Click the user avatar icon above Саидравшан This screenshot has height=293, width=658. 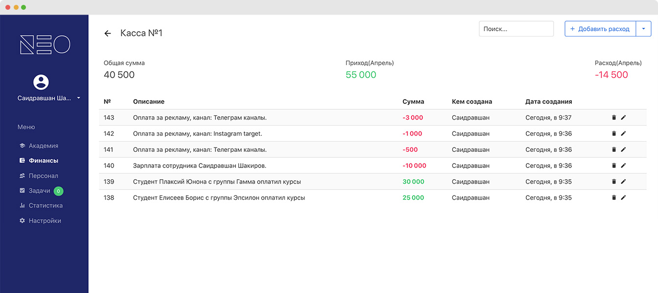pyautogui.click(x=40, y=82)
